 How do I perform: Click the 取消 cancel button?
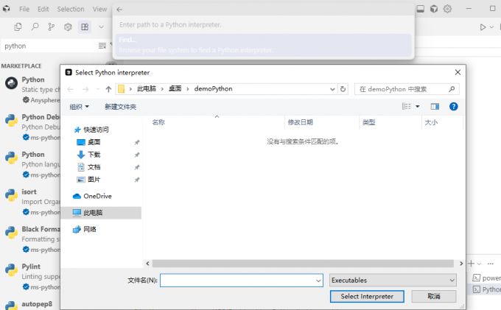pyautogui.click(x=432, y=296)
